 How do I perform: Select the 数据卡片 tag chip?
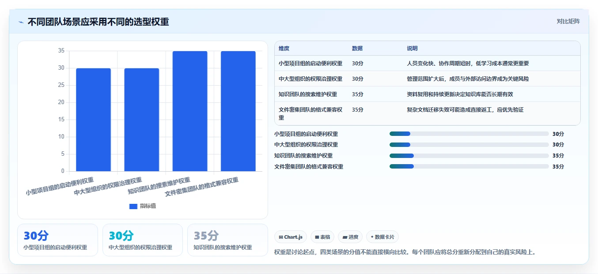[382, 237]
